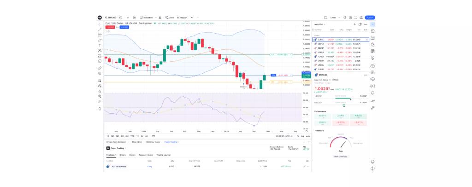The image size is (472, 187).
Task: Open the Pine Editor tab
Action: point(137,142)
